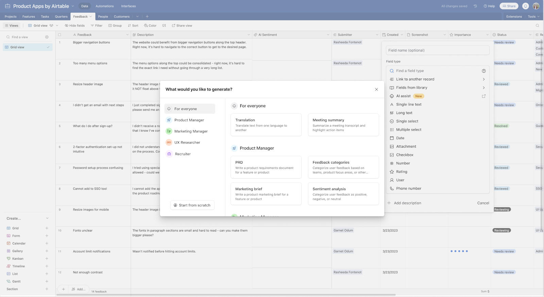Click the search icon in the view toolbar
Image resolution: width=544 pixels, height=297 pixels.
(x=538, y=25)
